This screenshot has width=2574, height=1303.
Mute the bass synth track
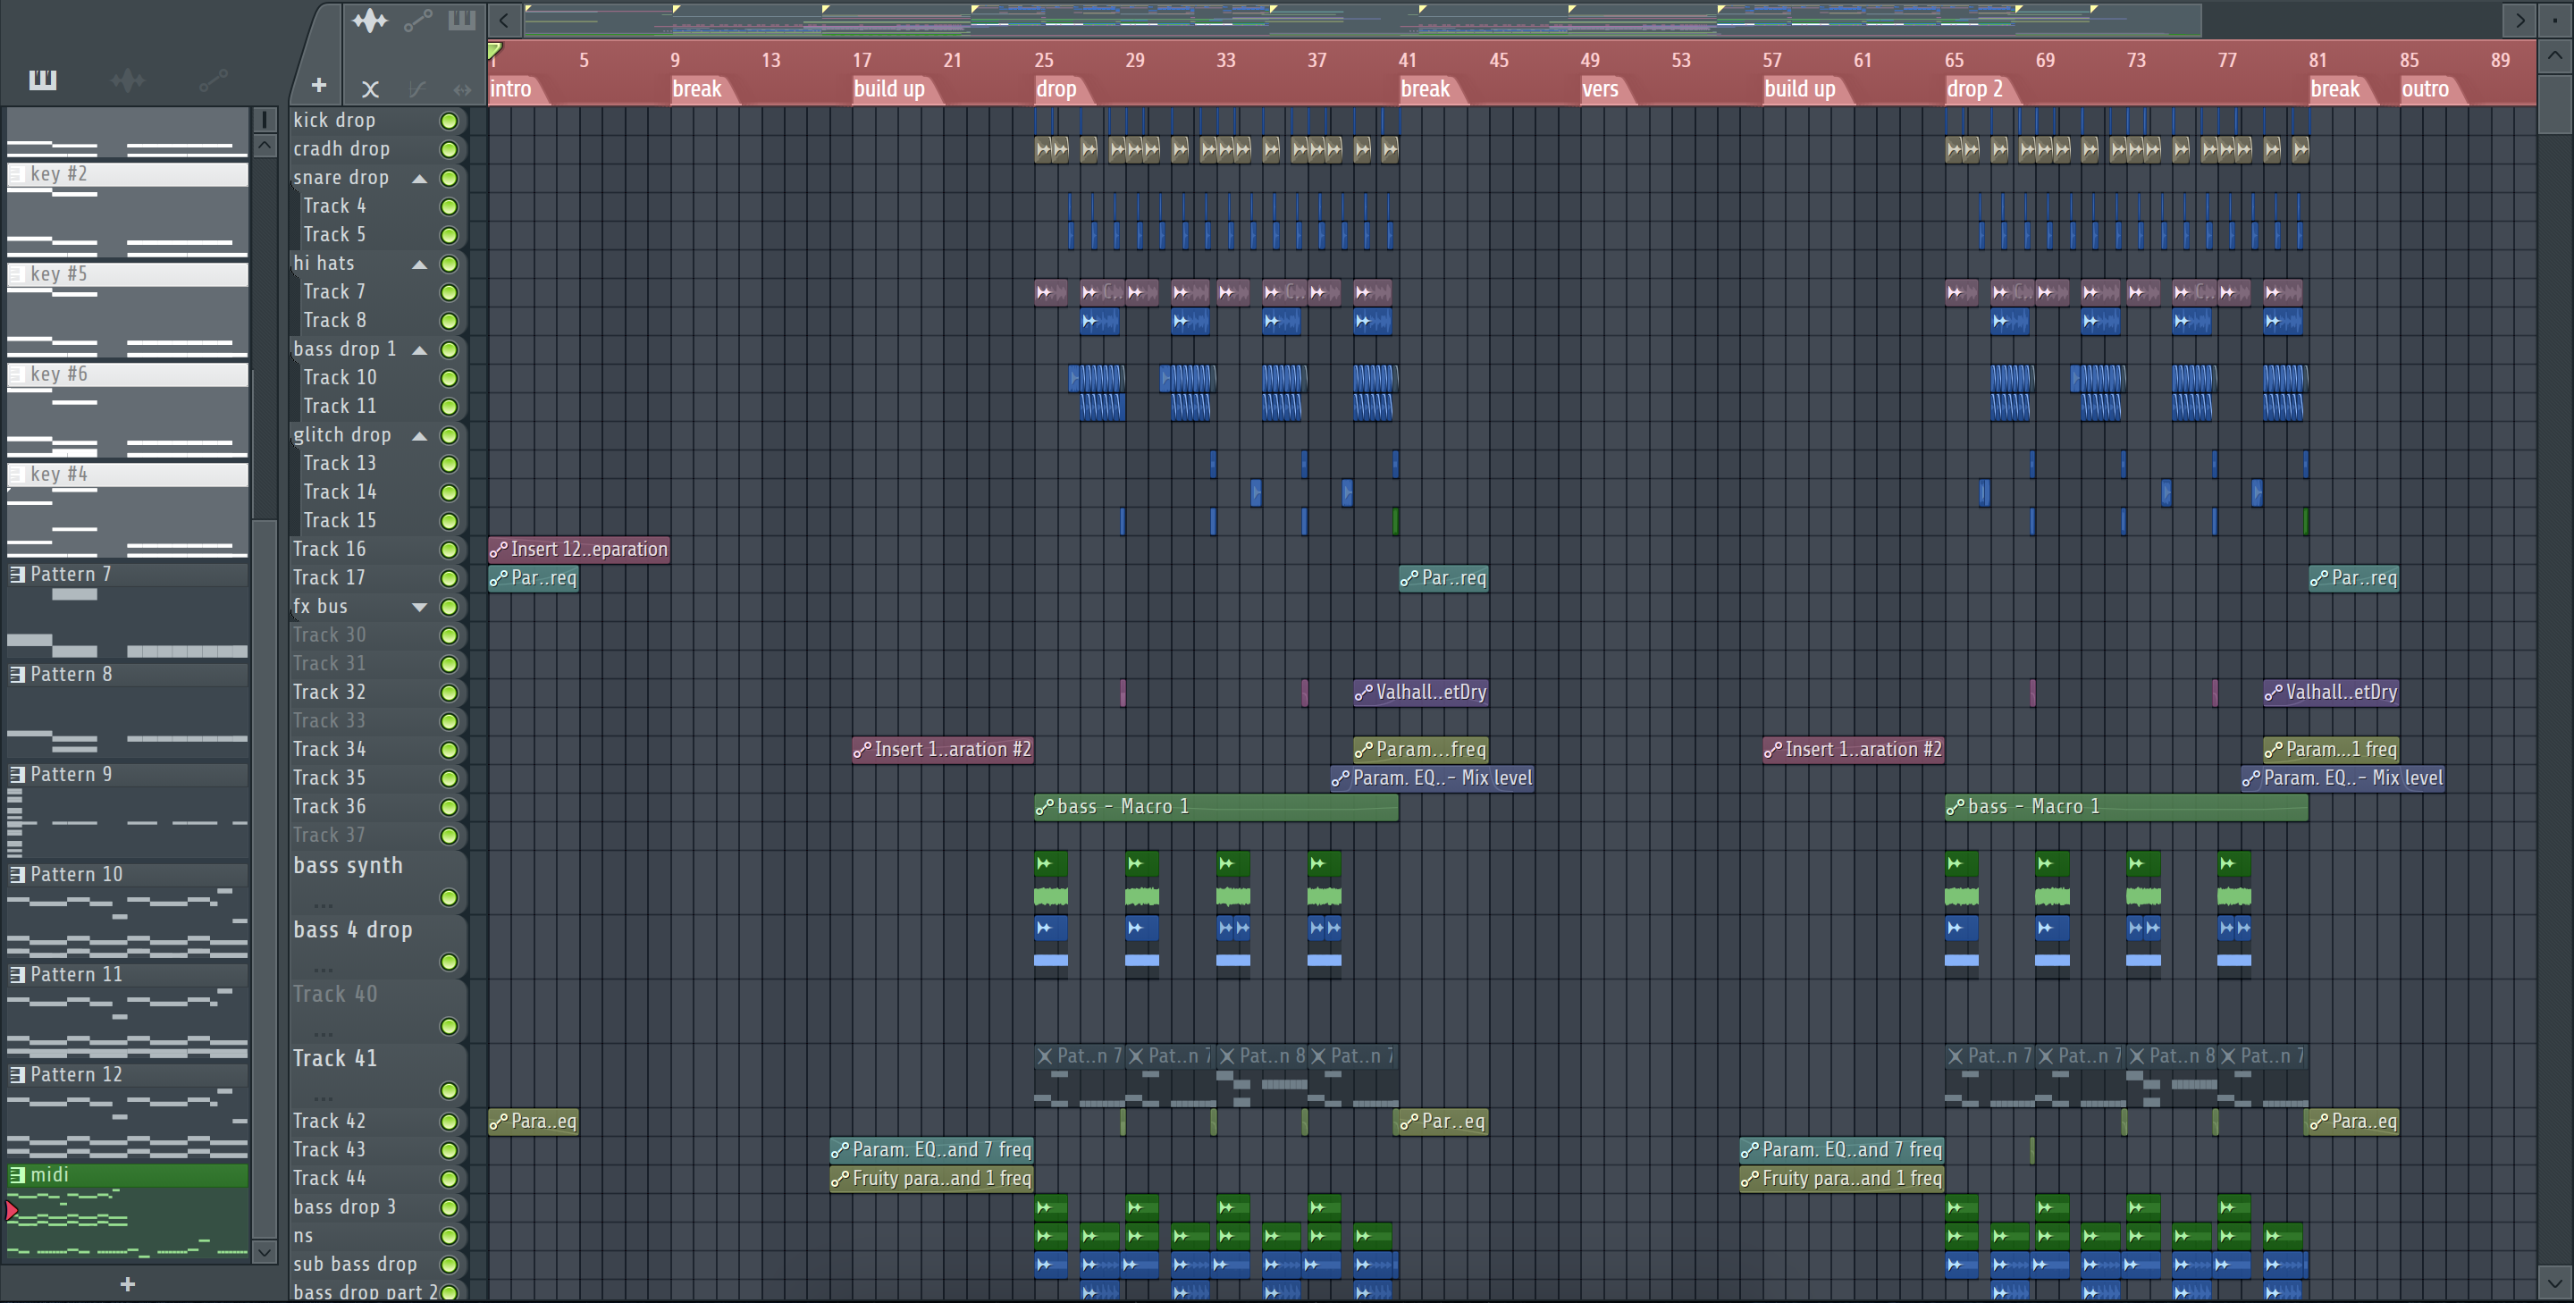449,898
